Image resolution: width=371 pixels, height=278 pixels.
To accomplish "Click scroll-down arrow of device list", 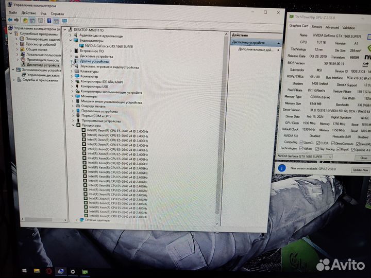I will (x=216, y=223).
